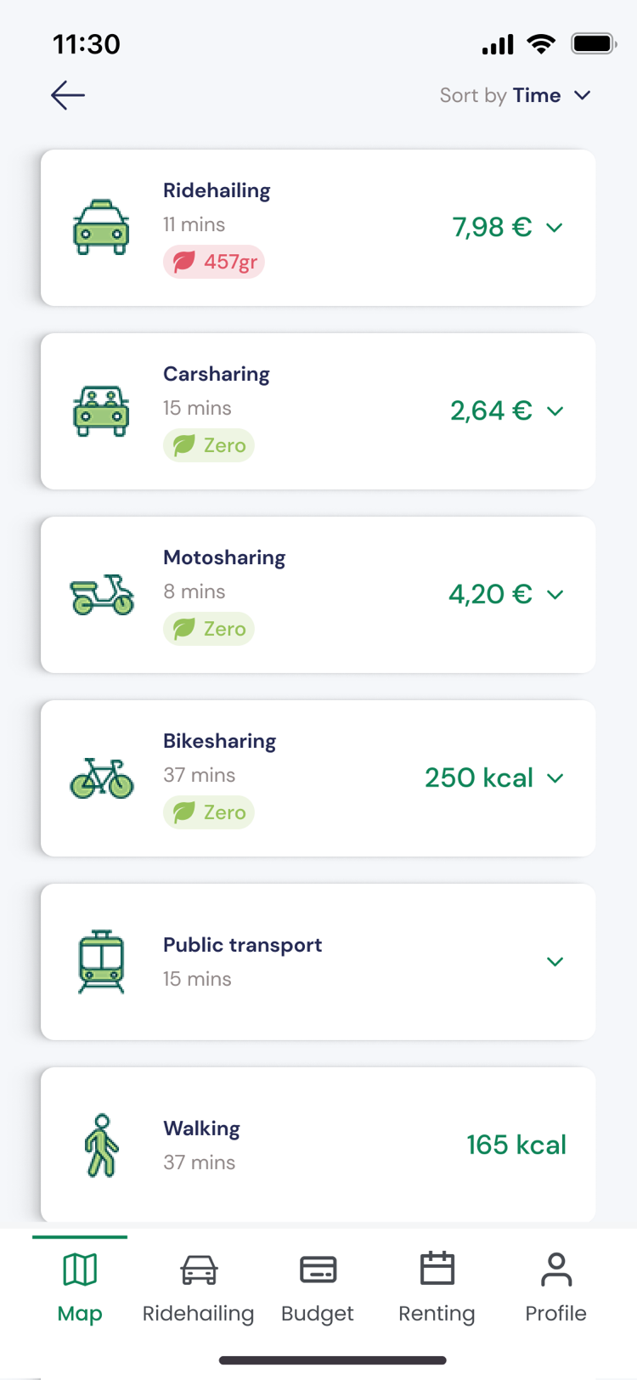Click the Ridehailing taxi icon
The image size is (637, 1380).
[x=101, y=228]
